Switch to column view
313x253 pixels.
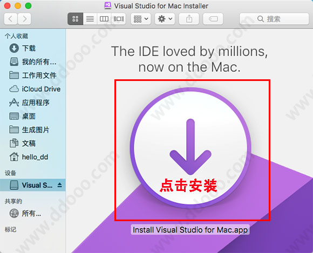click(104, 19)
